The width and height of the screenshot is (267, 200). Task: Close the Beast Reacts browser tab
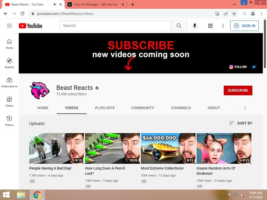pos(60,4)
